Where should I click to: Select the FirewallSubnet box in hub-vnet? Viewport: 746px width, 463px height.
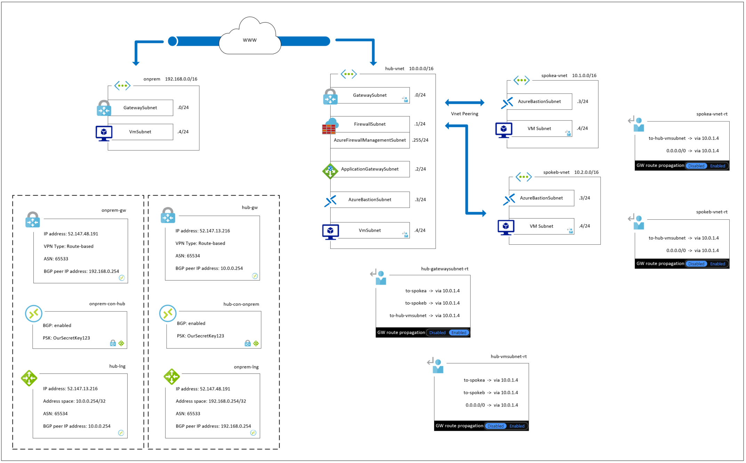(370, 124)
